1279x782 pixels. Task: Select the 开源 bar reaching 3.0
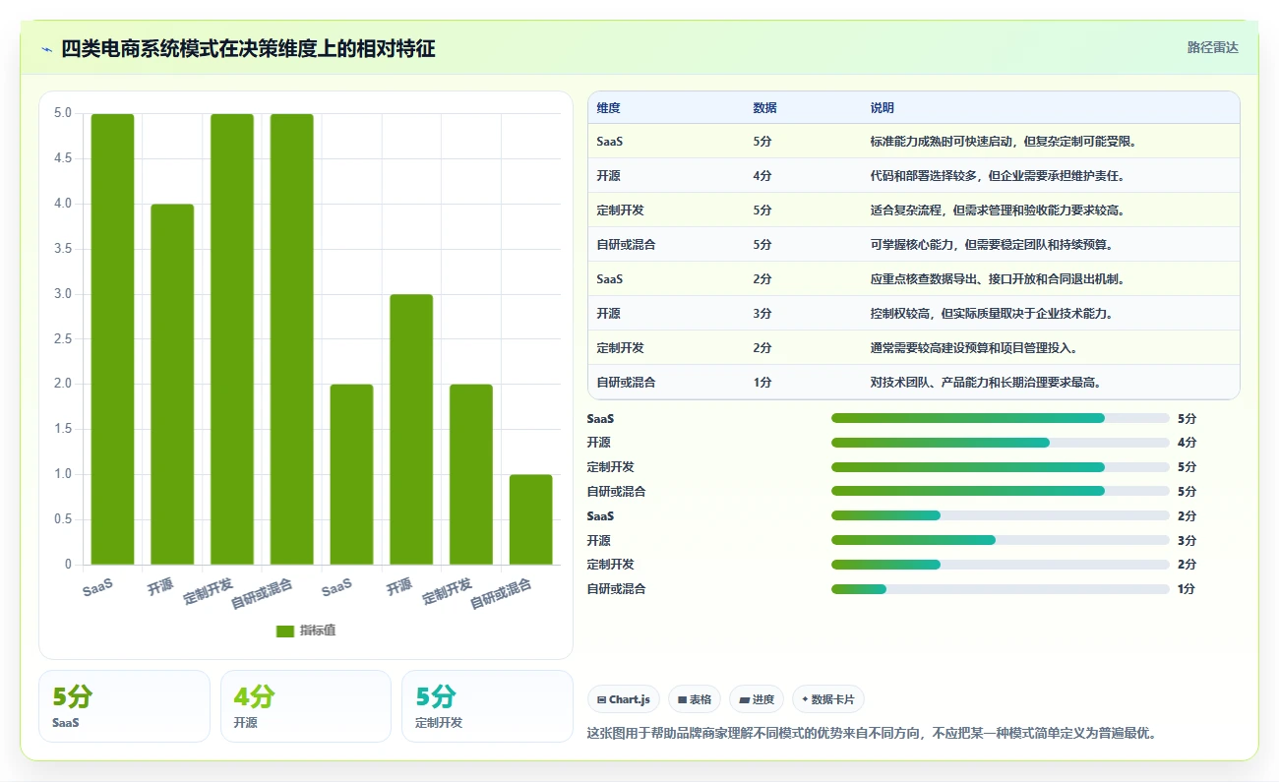click(411, 430)
